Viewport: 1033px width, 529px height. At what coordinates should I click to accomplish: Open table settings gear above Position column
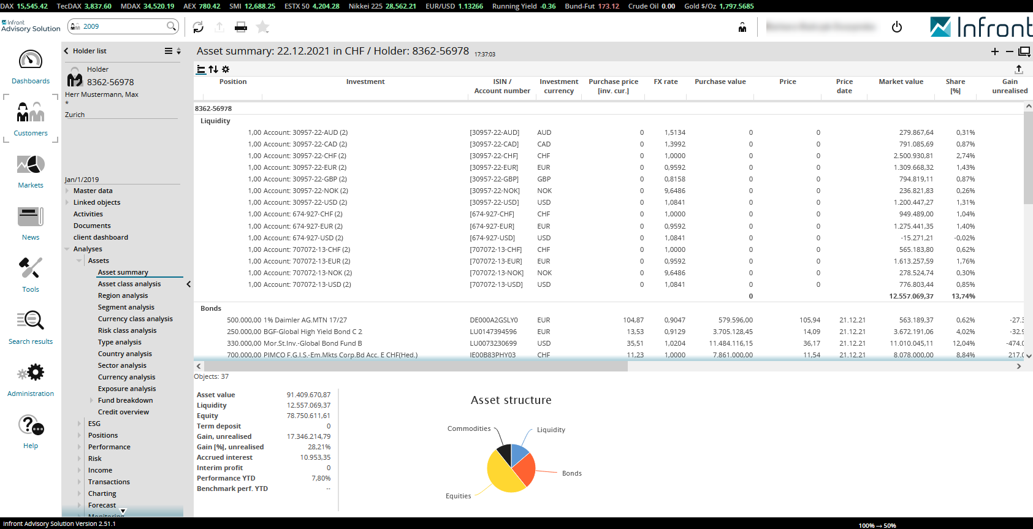[x=226, y=69]
